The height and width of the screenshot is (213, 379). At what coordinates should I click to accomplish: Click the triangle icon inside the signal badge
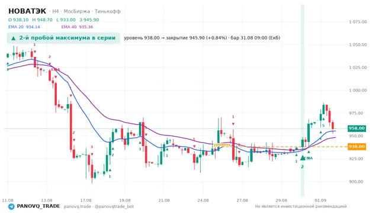[x=14, y=38]
